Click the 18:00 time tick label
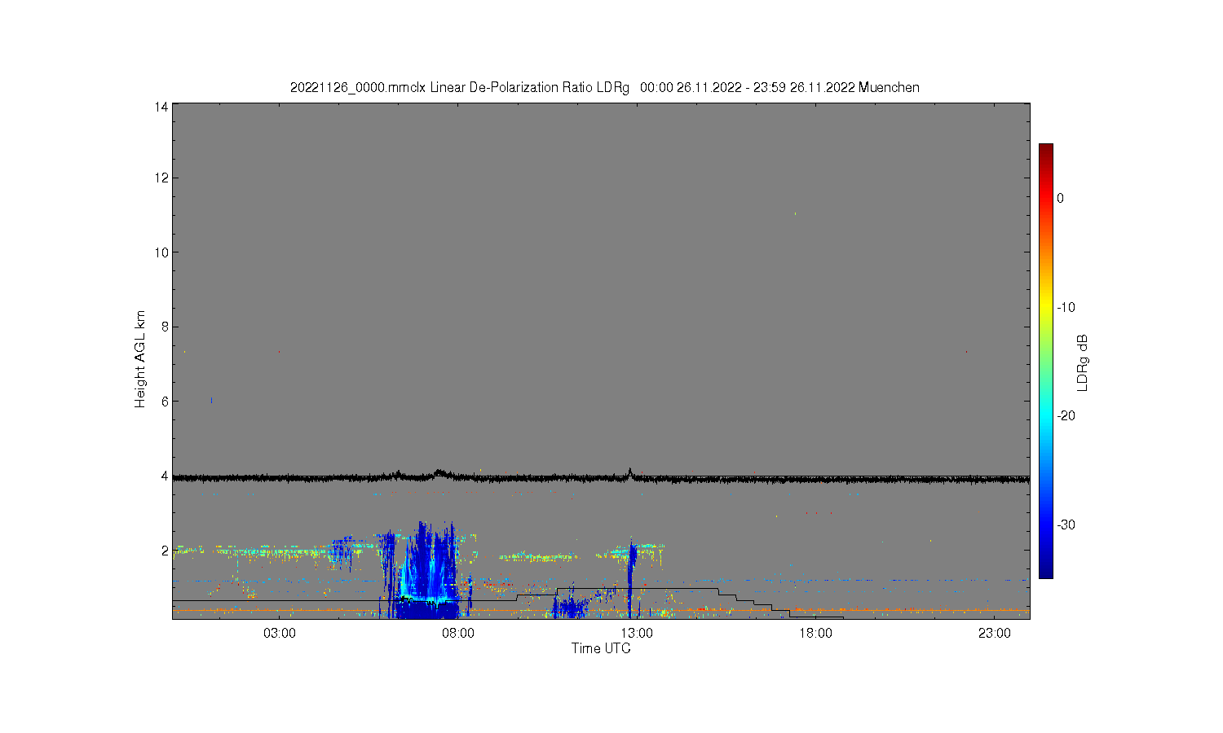Screen dimensions: 1223x733 point(815,633)
